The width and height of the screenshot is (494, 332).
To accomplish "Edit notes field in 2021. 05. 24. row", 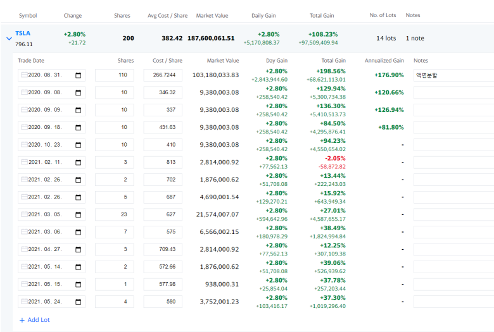I will click(453, 302).
